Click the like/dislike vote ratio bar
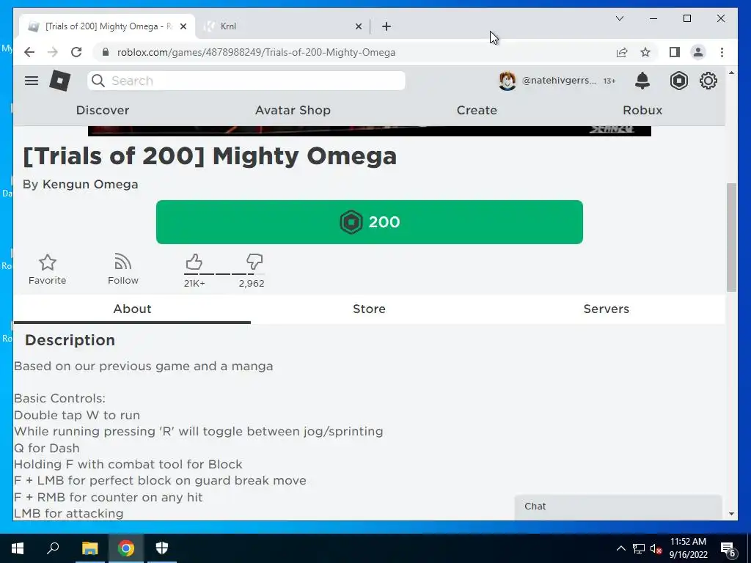The height and width of the screenshot is (563, 751). [x=224, y=274]
